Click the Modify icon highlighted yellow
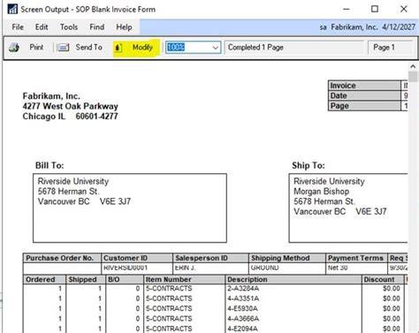The width and height of the screenshot is (419, 333). pos(118,48)
